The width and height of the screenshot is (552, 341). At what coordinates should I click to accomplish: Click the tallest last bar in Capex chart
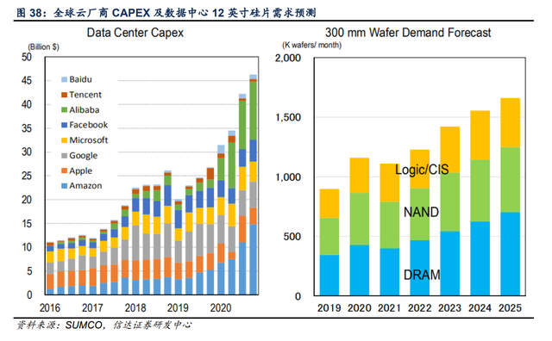[x=253, y=184]
